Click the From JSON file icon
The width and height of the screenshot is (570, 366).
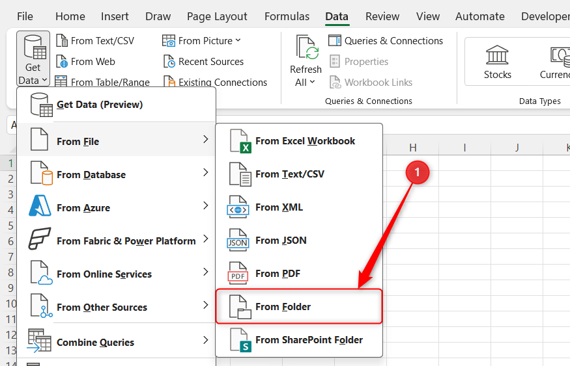238,240
